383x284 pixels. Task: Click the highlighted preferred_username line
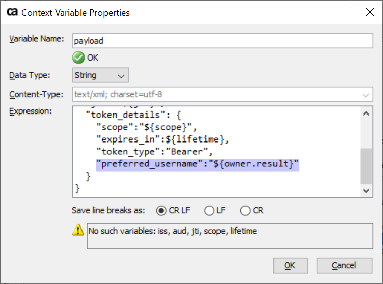click(x=197, y=164)
